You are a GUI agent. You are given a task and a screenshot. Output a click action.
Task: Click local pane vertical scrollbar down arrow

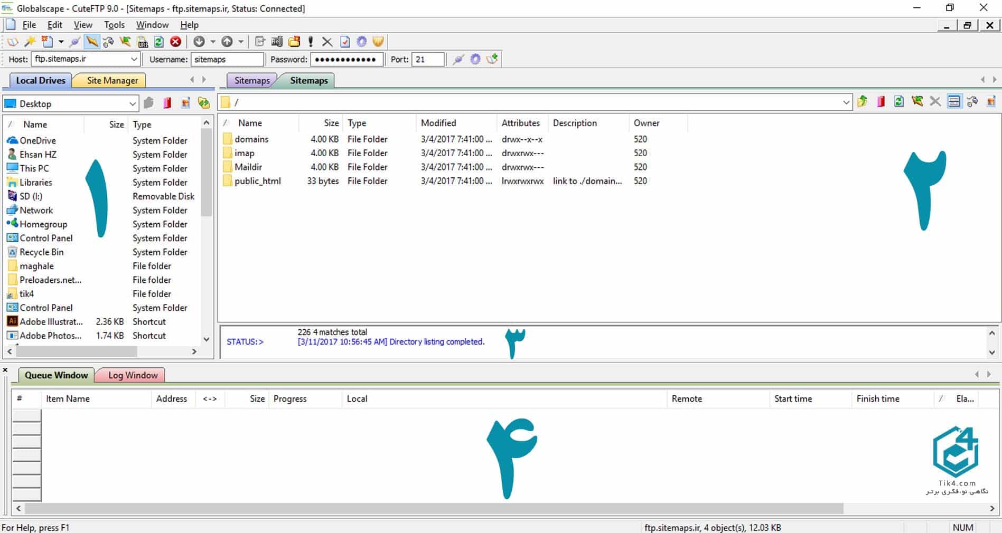tap(207, 339)
